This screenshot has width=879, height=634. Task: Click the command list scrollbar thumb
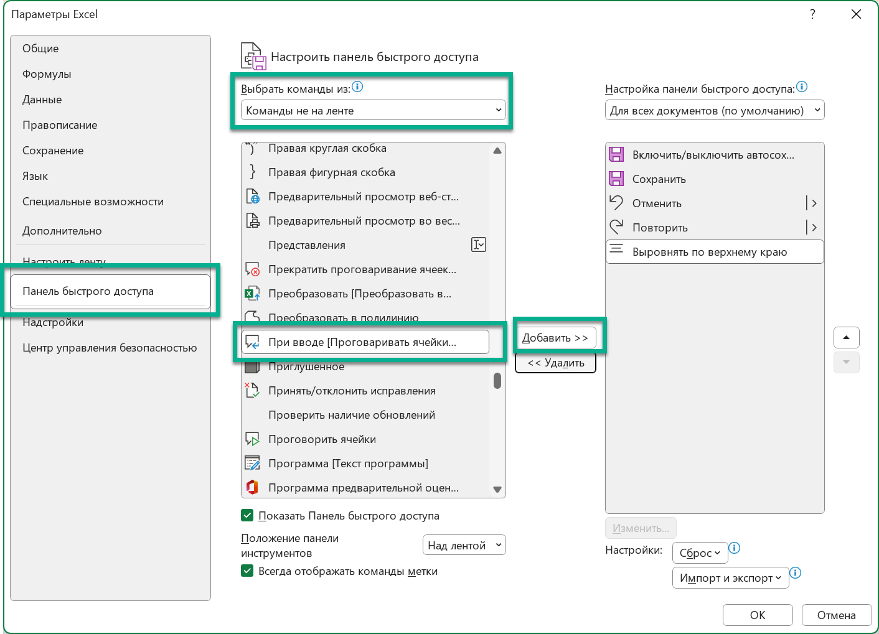point(497,380)
